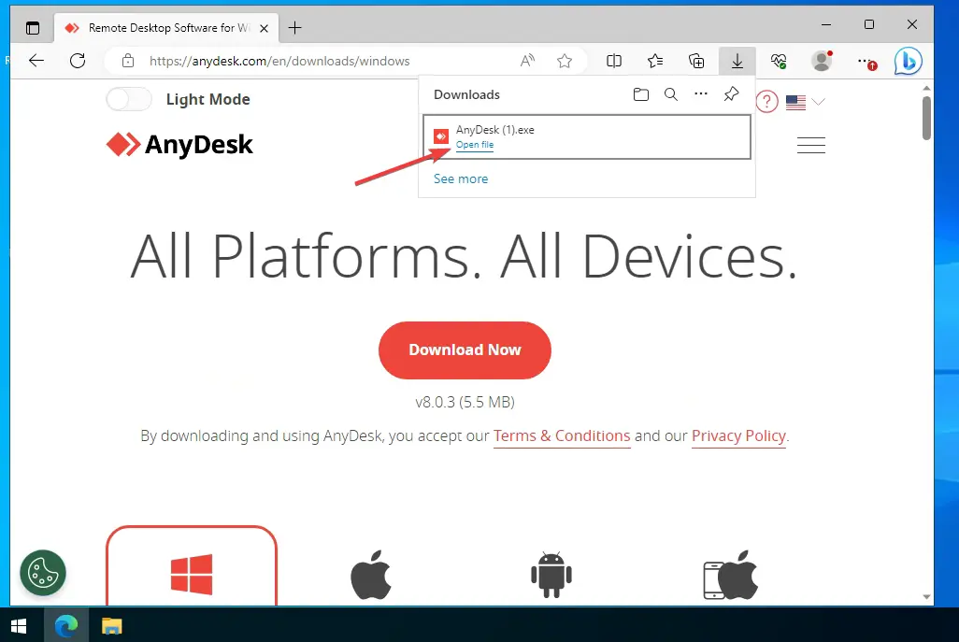This screenshot has height=642, width=959.
Task: Open Edge Settings and more menu
Action: click(x=866, y=61)
